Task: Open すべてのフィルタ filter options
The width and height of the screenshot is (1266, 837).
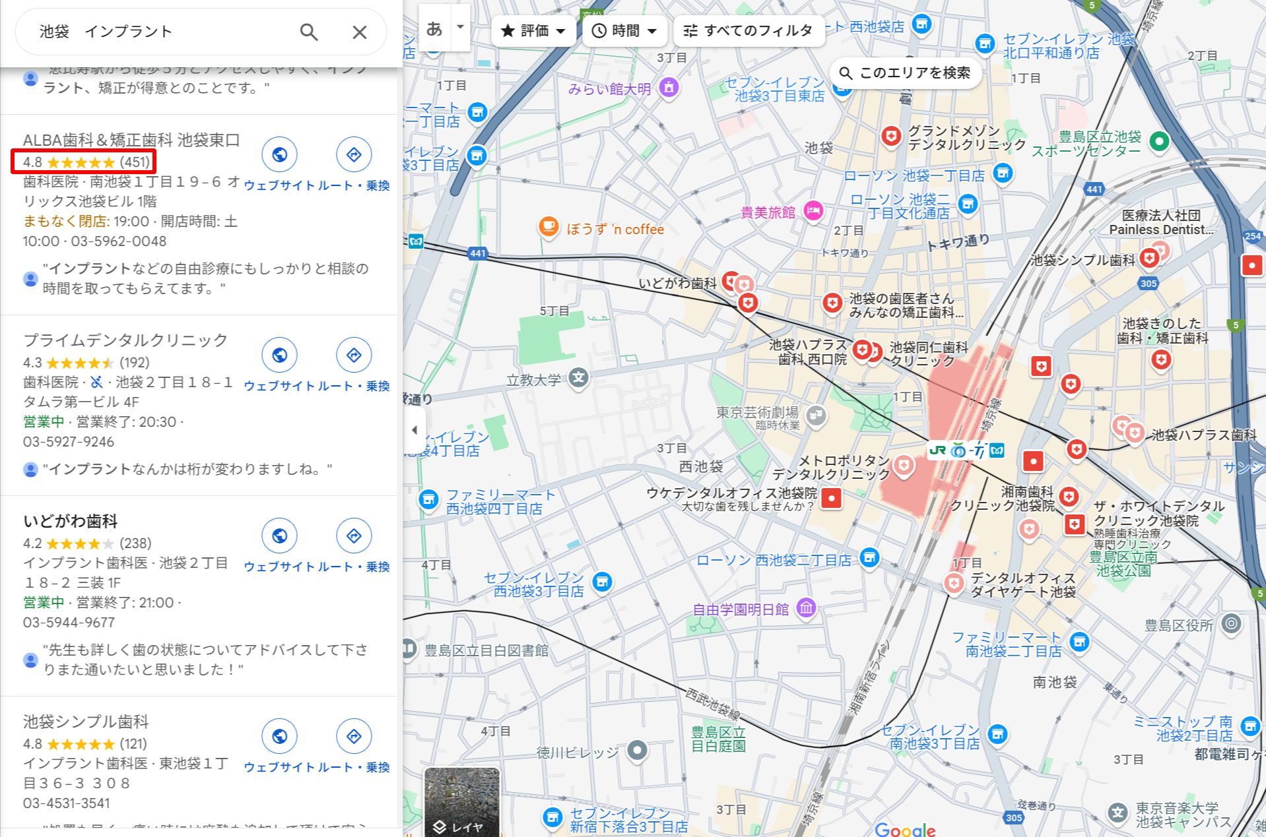Action: [x=749, y=30]
